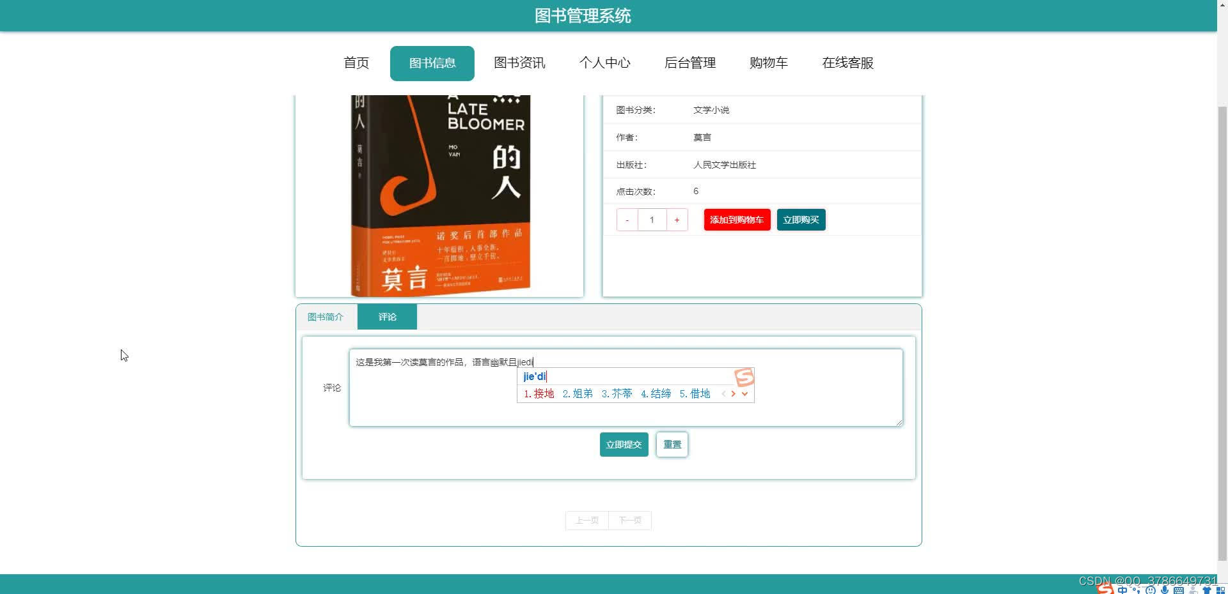Open 个人中心 from the navigation
Viewport: 1228px width, 594px height.
tap(604, 63)
